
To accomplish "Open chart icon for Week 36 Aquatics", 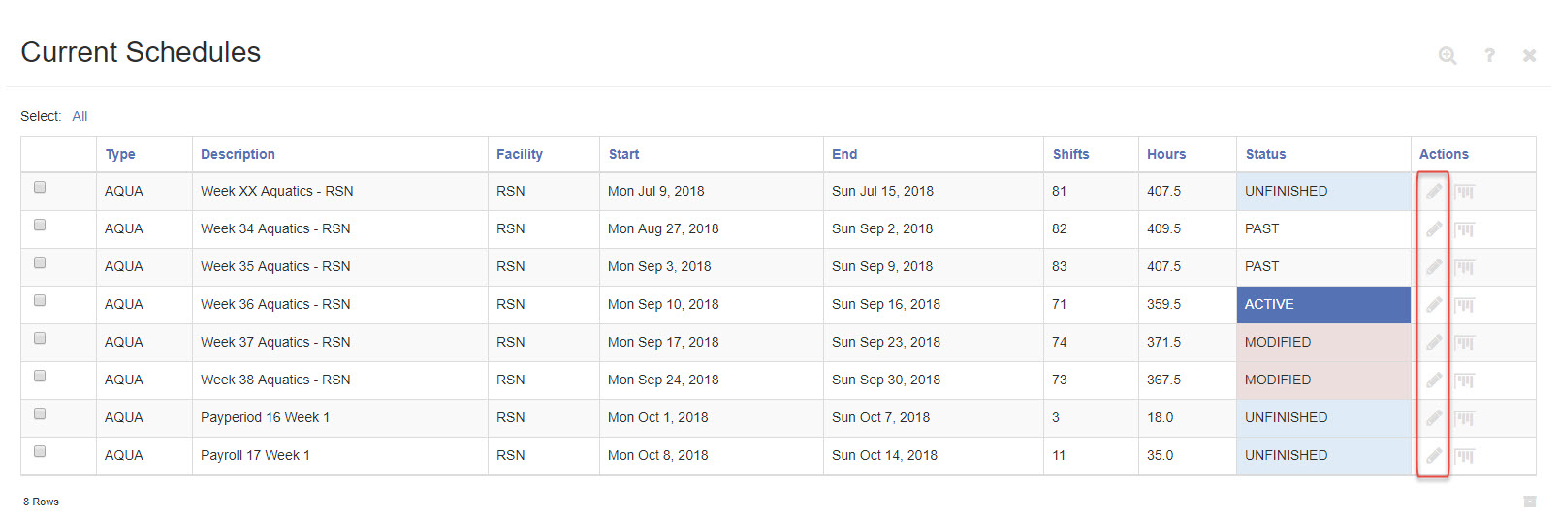I will click(x=1464, y=305).
